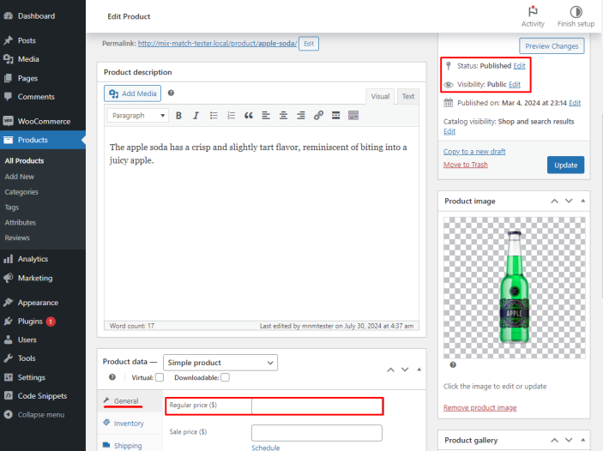This screenshot has height=451, width=603.
Task: Align text right
Action: tap(301, 116)
